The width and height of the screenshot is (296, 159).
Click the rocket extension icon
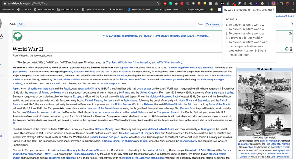tap(239, 3)
